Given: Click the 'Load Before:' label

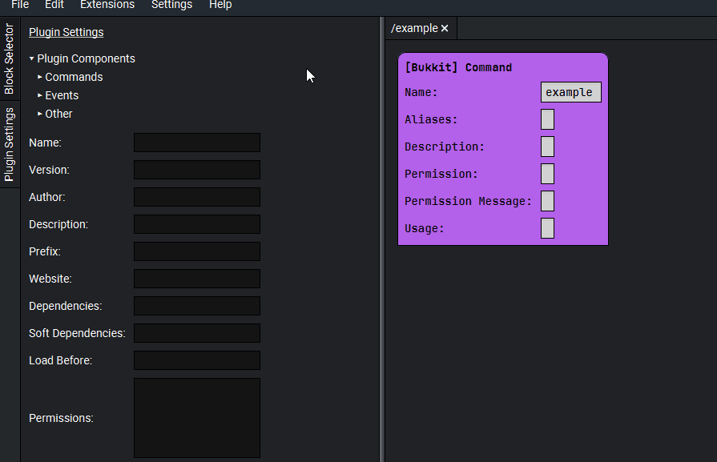Looking at the screenshot, I should pyautogui.click(x=60, y=360).
